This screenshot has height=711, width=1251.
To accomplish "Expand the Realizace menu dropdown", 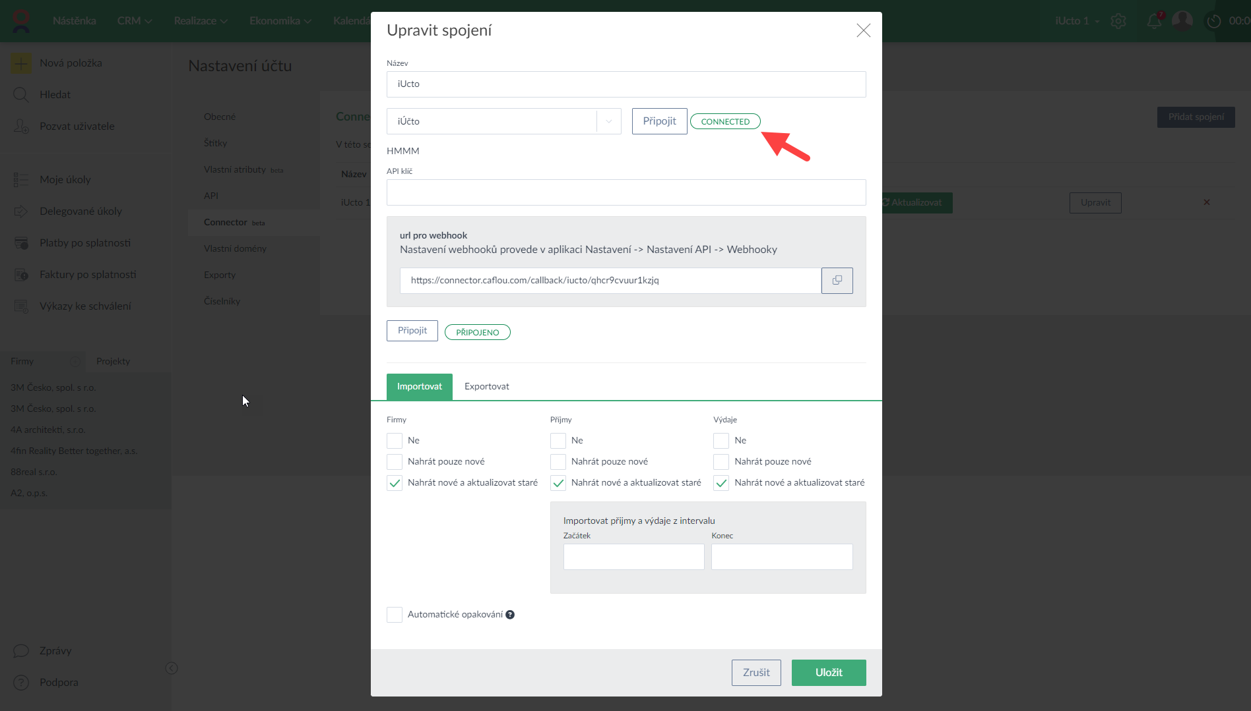I will point(201,21).
